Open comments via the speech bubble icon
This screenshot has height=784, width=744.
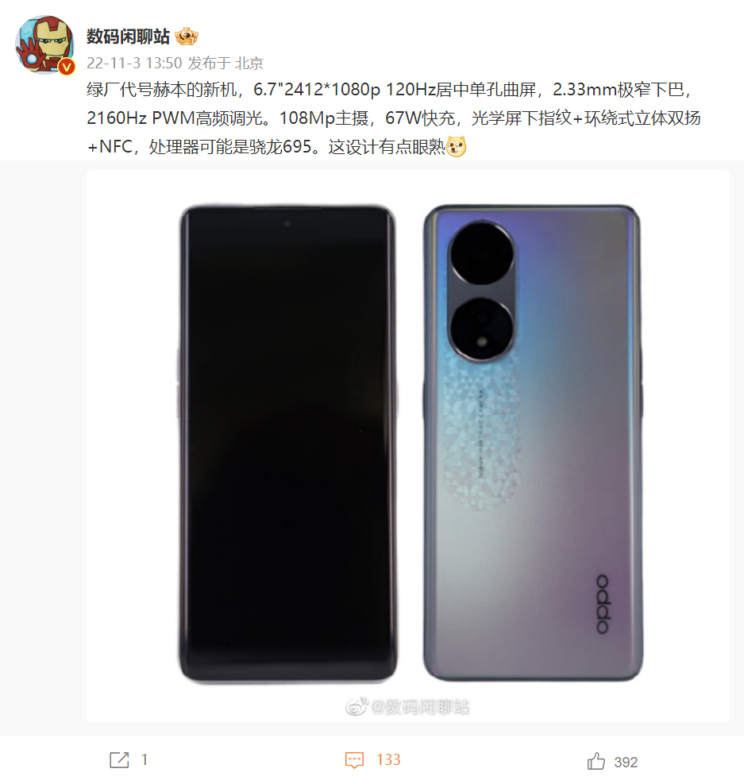(x=354, y=760)
